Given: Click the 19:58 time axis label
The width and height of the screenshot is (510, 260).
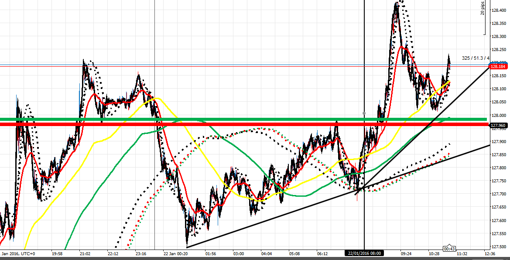Looking at the screenshot, I should click(x=57, y=253).
